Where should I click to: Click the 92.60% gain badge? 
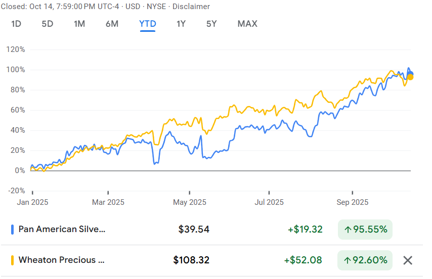365,260
